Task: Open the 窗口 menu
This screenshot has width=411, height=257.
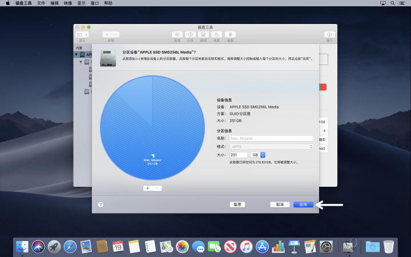Action: click(x=95, y=3)
